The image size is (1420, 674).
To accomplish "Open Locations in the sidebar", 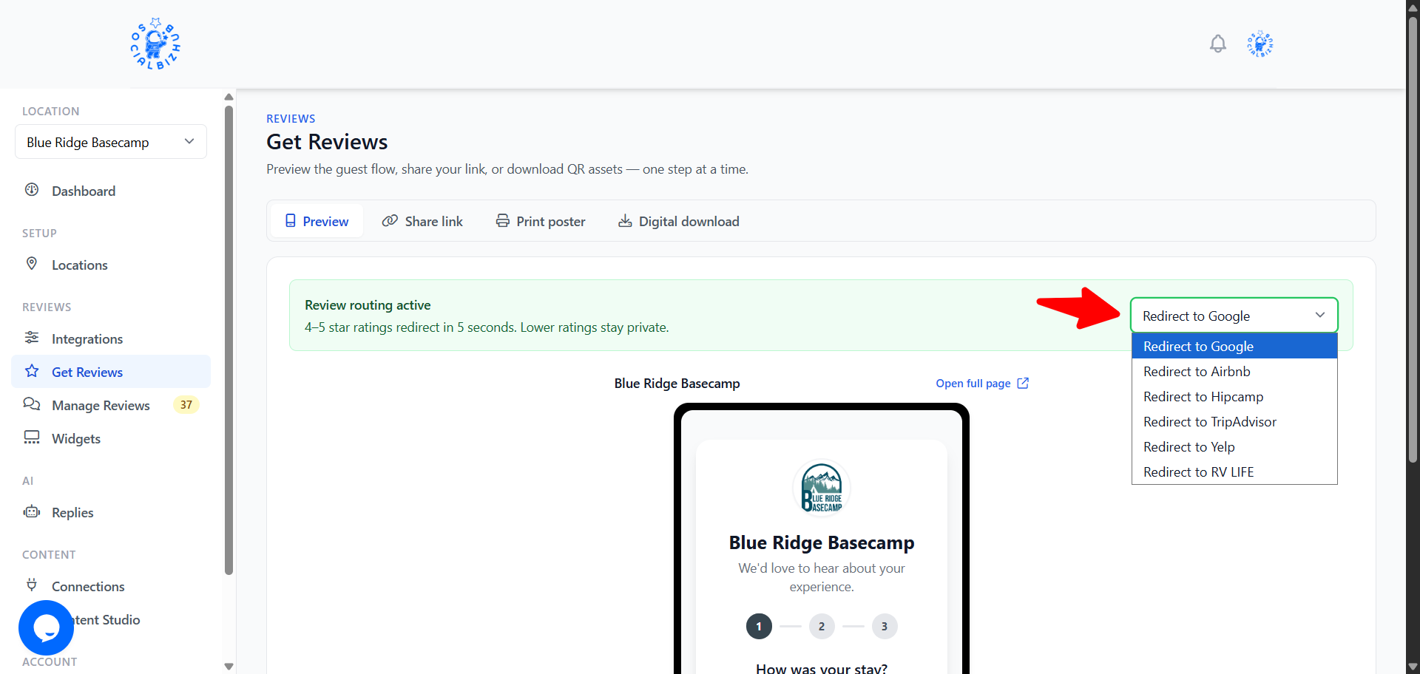I will (x=111, y=265).
